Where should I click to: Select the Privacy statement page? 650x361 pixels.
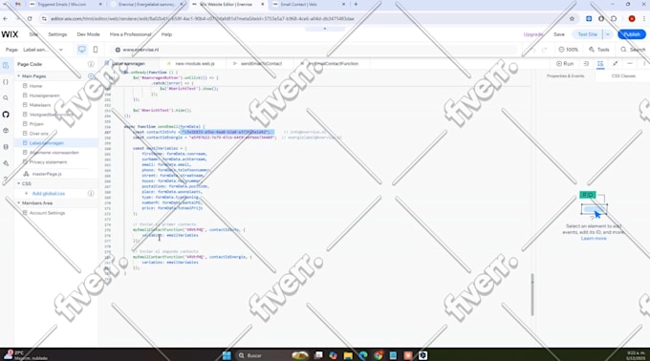(x=48, y=162)
